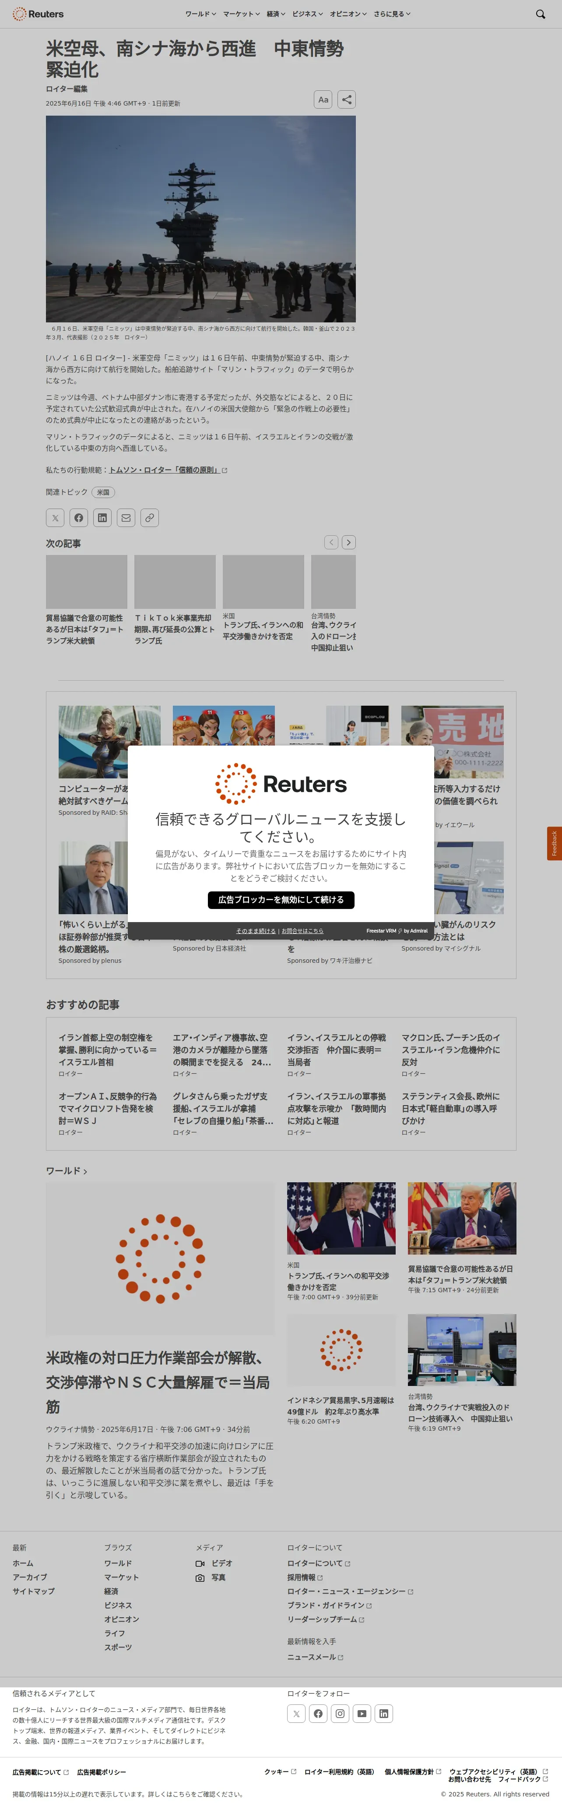
Task: Click the share icon beside Aa button
Action: [x=346, y=100]
